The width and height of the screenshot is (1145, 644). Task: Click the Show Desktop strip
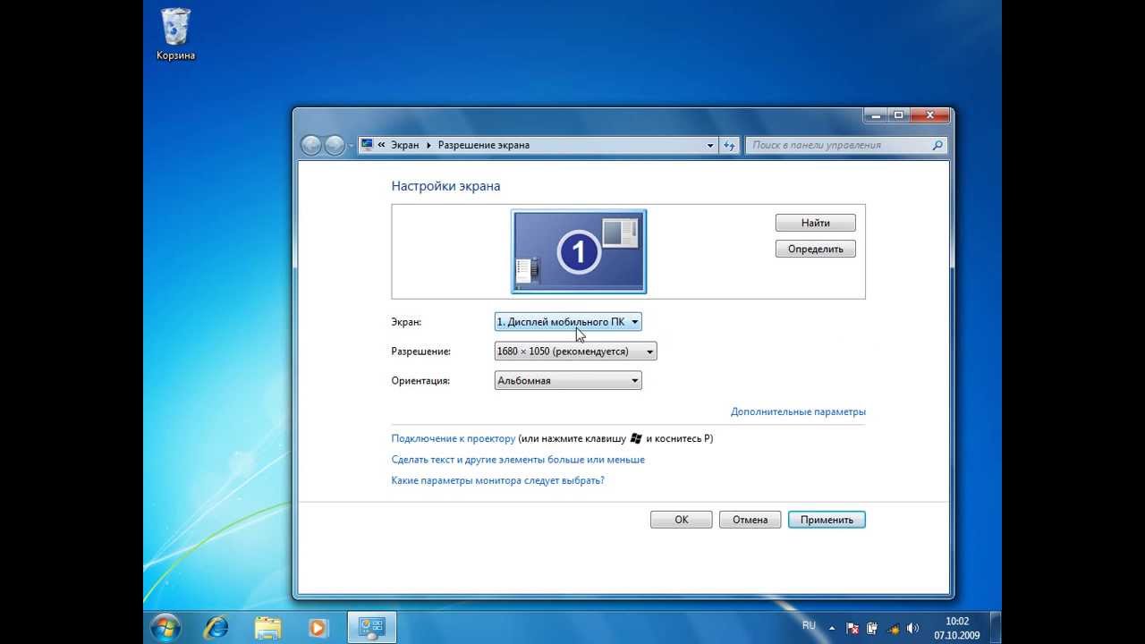pos(995,627)
